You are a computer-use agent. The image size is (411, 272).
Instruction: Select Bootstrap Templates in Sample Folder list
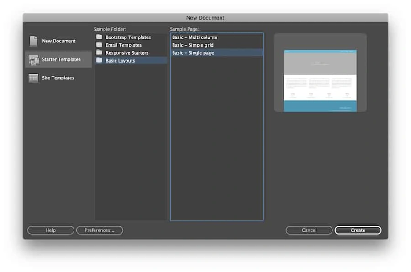tap(128, 37)
